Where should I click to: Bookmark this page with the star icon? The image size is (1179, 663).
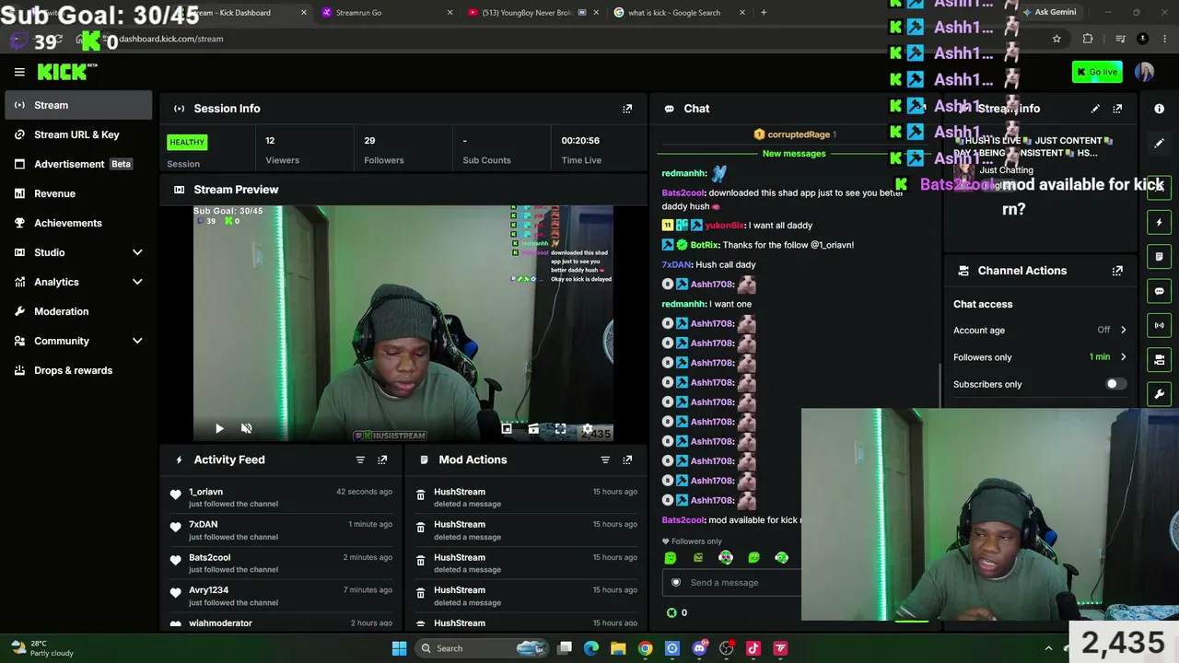tap(1056, 39)
